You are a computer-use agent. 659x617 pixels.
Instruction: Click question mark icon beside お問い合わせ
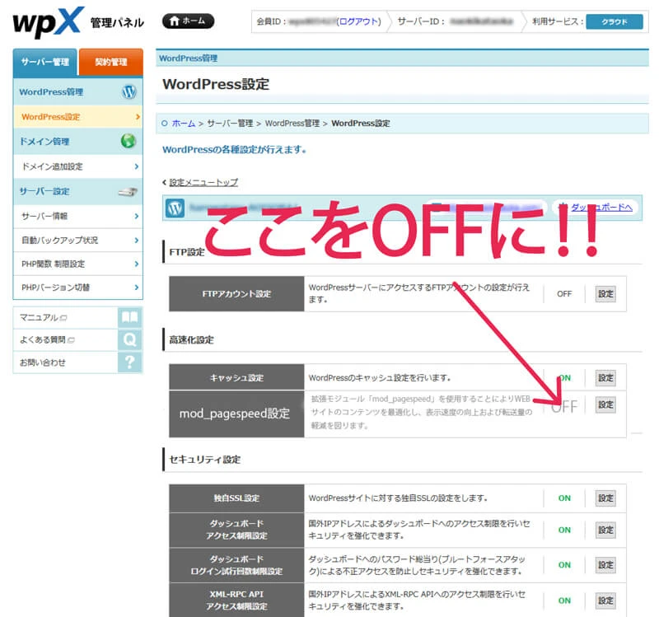tap(130, 362)
